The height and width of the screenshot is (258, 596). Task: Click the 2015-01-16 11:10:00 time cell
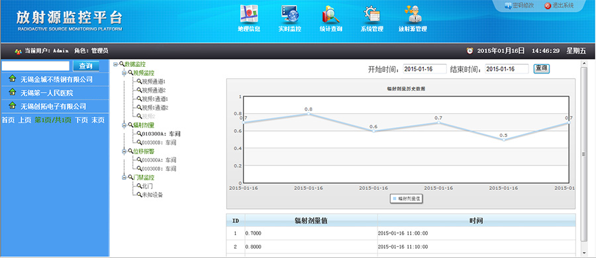[x=476, y=247]
